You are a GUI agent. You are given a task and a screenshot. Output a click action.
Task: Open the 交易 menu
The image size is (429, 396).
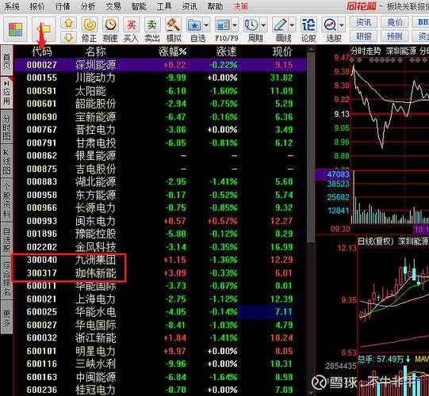[113, 6]
